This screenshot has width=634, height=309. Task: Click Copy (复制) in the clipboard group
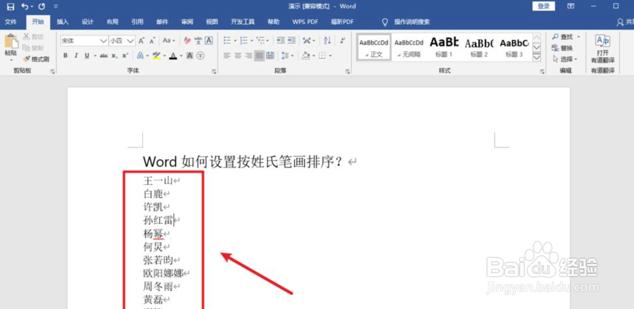(x=33, y=48)
